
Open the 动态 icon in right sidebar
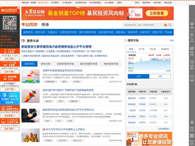point(192,24)
